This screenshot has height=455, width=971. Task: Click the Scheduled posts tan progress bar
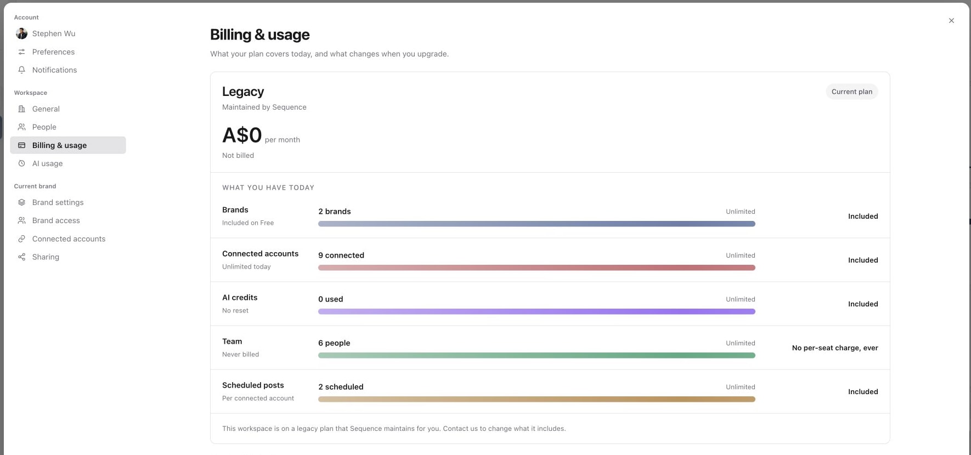537,399
